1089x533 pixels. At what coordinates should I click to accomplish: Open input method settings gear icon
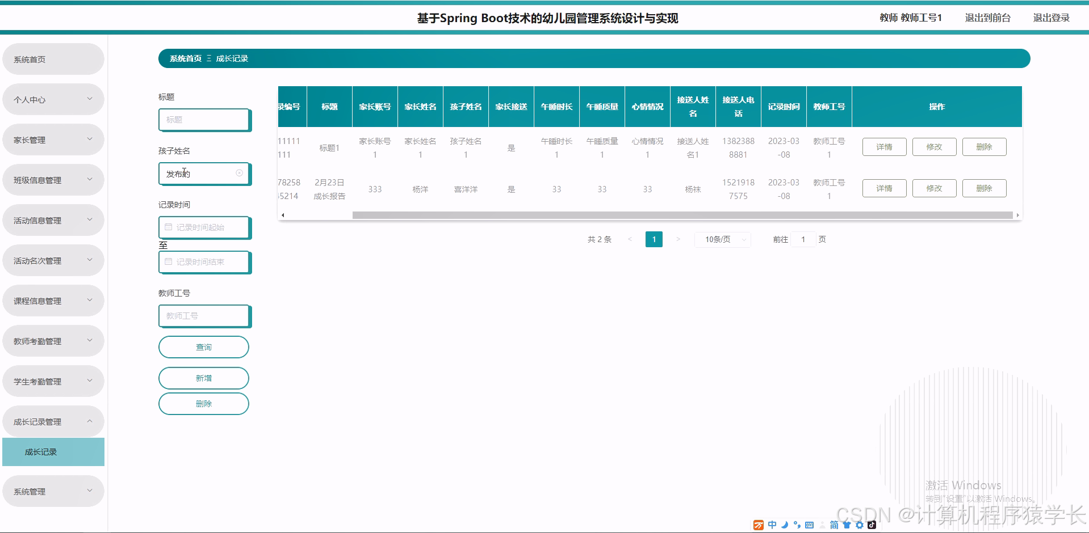pos(860,524)
